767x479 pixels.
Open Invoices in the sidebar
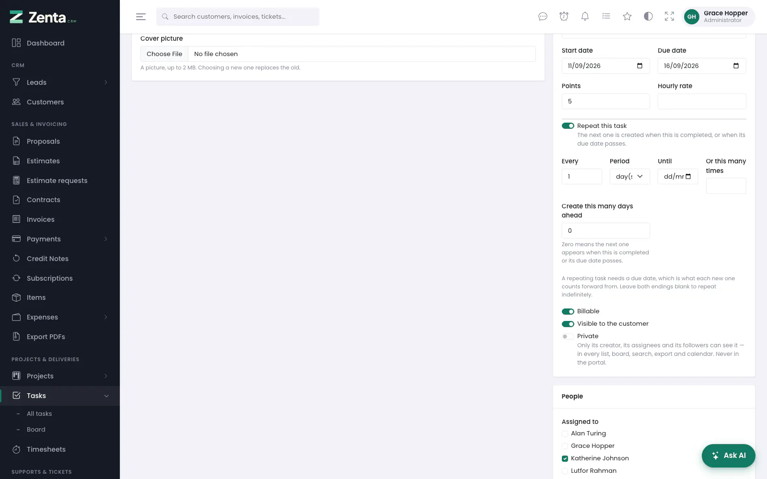click(x=60, y=219)
